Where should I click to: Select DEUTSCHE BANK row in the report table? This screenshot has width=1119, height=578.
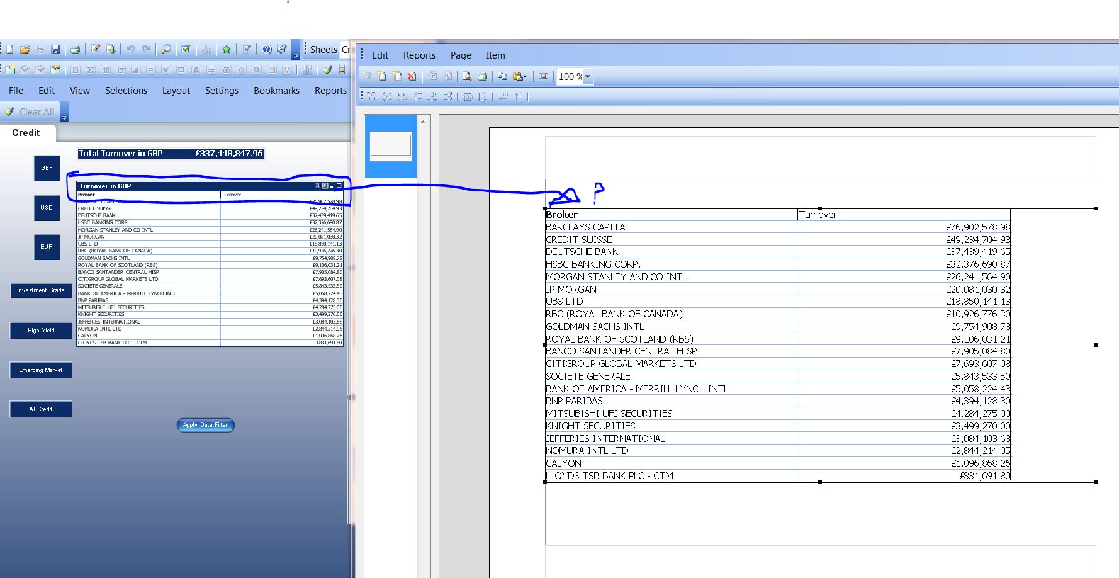pos(778,252)
